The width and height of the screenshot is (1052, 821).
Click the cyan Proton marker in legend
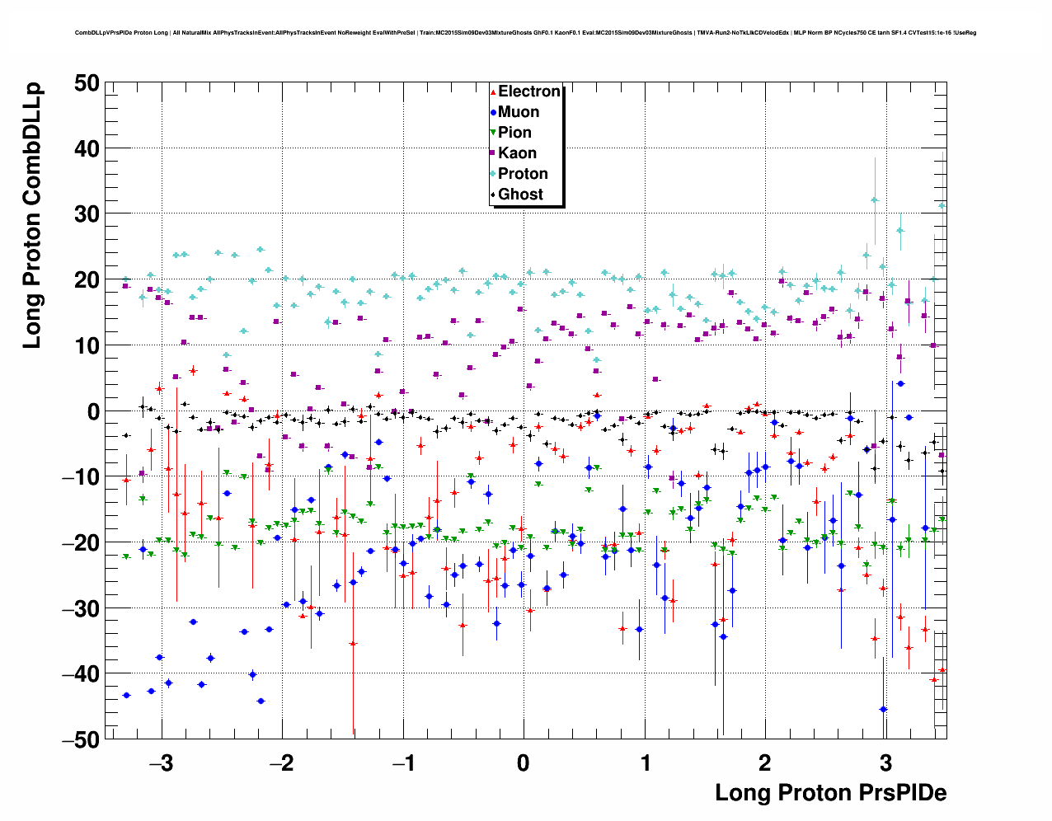pos(493,175)
